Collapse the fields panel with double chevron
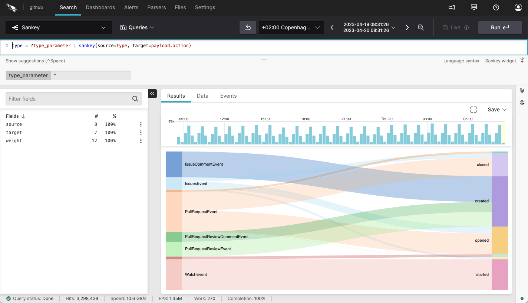Image resolution: width=528 pixels, height=303 pixels. point(152,94)
